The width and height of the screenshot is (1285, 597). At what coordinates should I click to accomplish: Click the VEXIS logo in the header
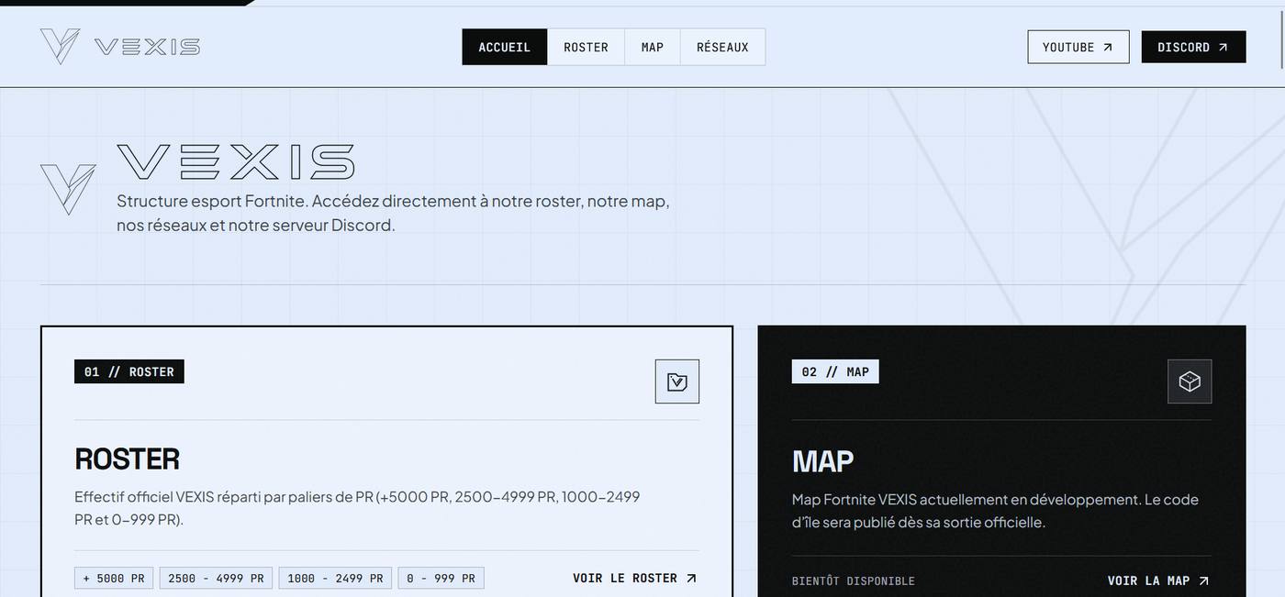pos(120,47)
